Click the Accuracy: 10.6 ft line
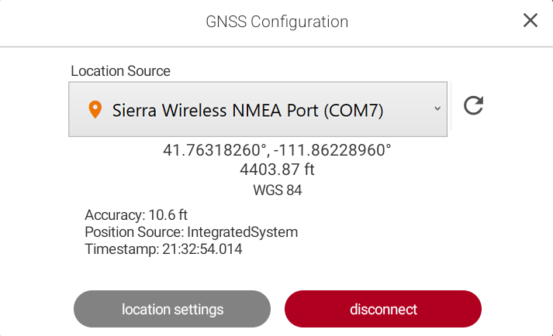This screenshot has width=553, height=336. tap(137, 214)
